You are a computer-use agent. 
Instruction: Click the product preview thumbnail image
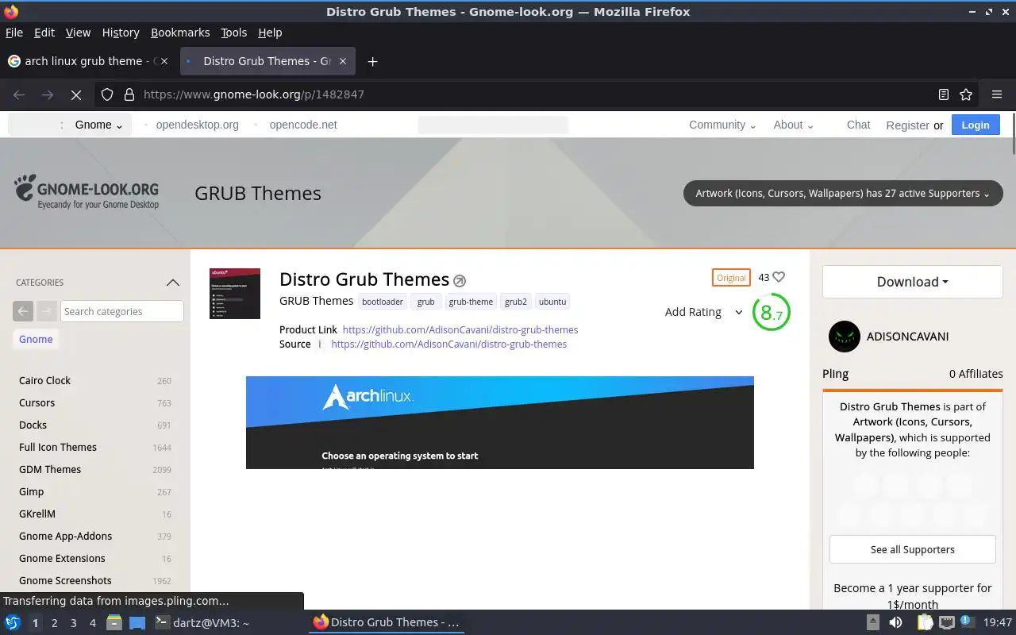tap(235, 294)
